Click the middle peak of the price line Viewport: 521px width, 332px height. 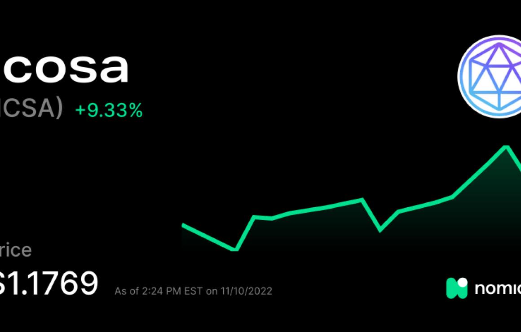pos(362,200)
